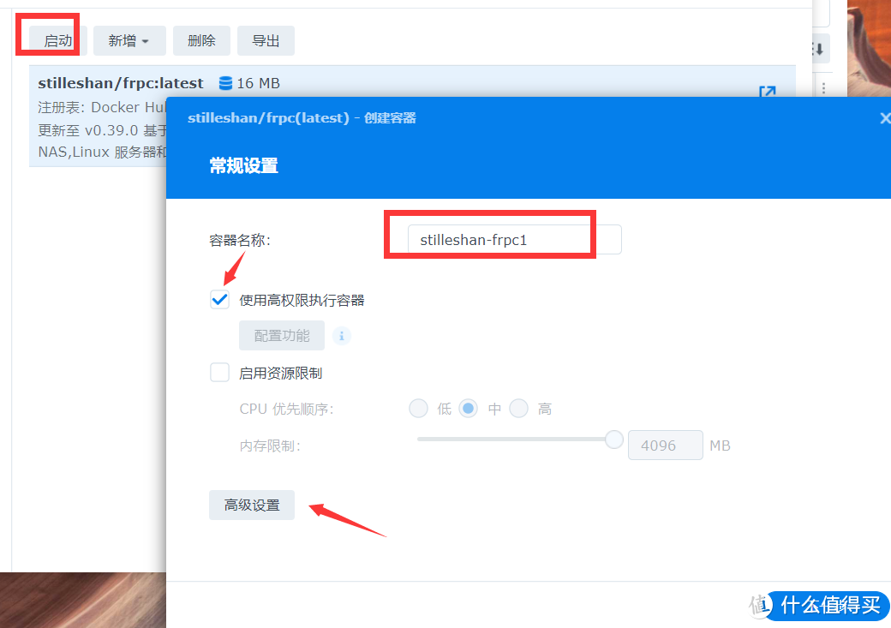This screenshot has height=628, width=891.
Task: Click the info icon beside 配置功能
Action: (x=342, y=336)
